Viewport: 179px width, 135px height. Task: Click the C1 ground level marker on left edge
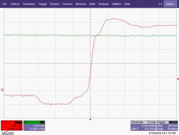pyautogui.click(x=2, y=89)
